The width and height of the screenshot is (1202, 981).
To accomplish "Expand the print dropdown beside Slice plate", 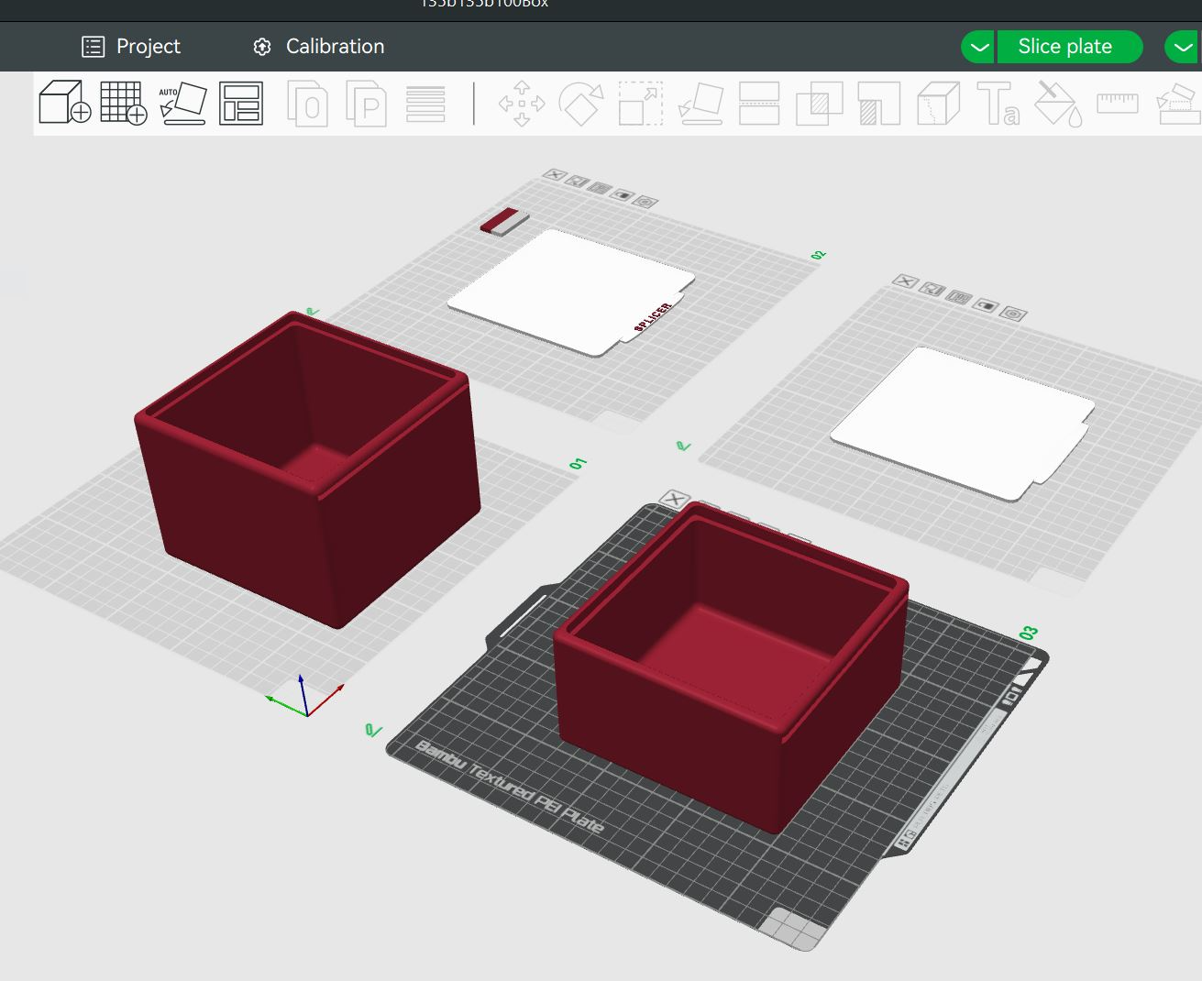I will [x=1182, y=47].
